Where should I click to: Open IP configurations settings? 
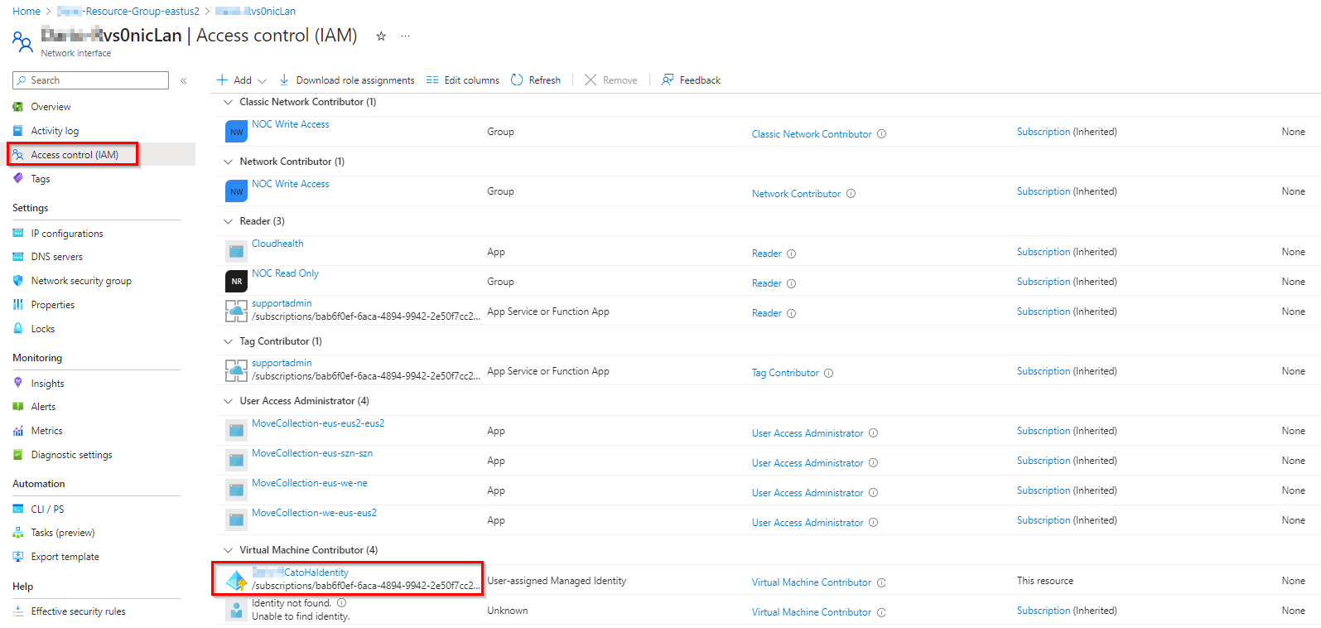67,234
